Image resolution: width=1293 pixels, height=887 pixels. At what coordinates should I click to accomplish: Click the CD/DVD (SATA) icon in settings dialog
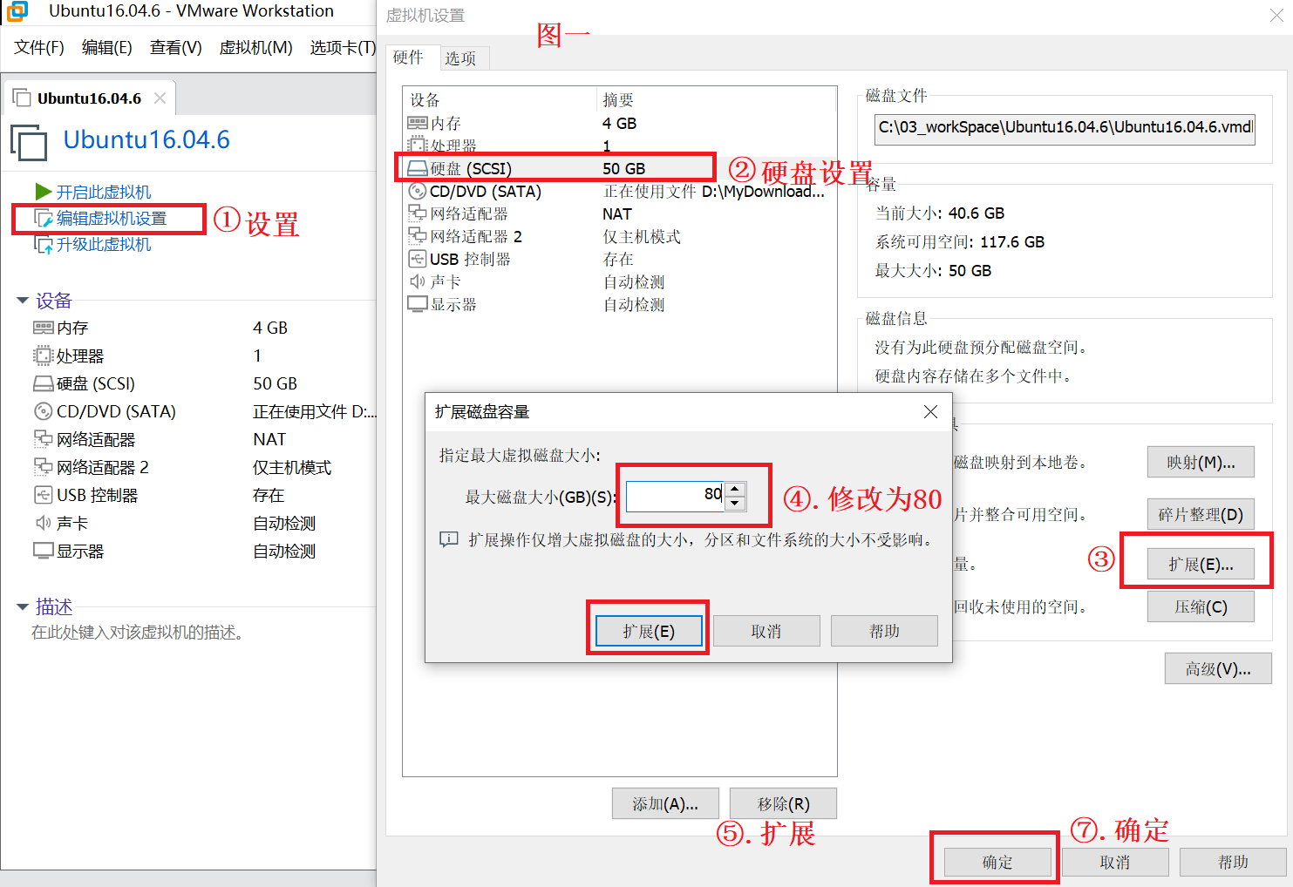[418, 191]
